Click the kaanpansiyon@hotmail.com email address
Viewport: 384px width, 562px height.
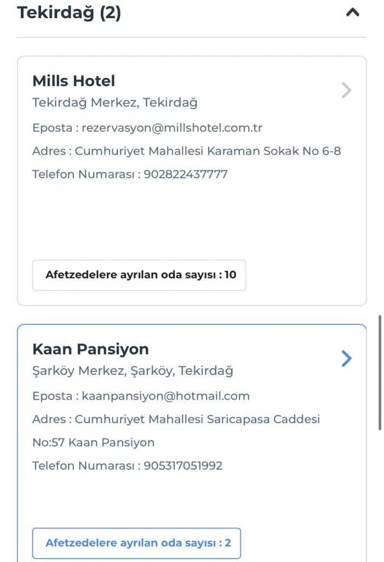tap(165, 396)
